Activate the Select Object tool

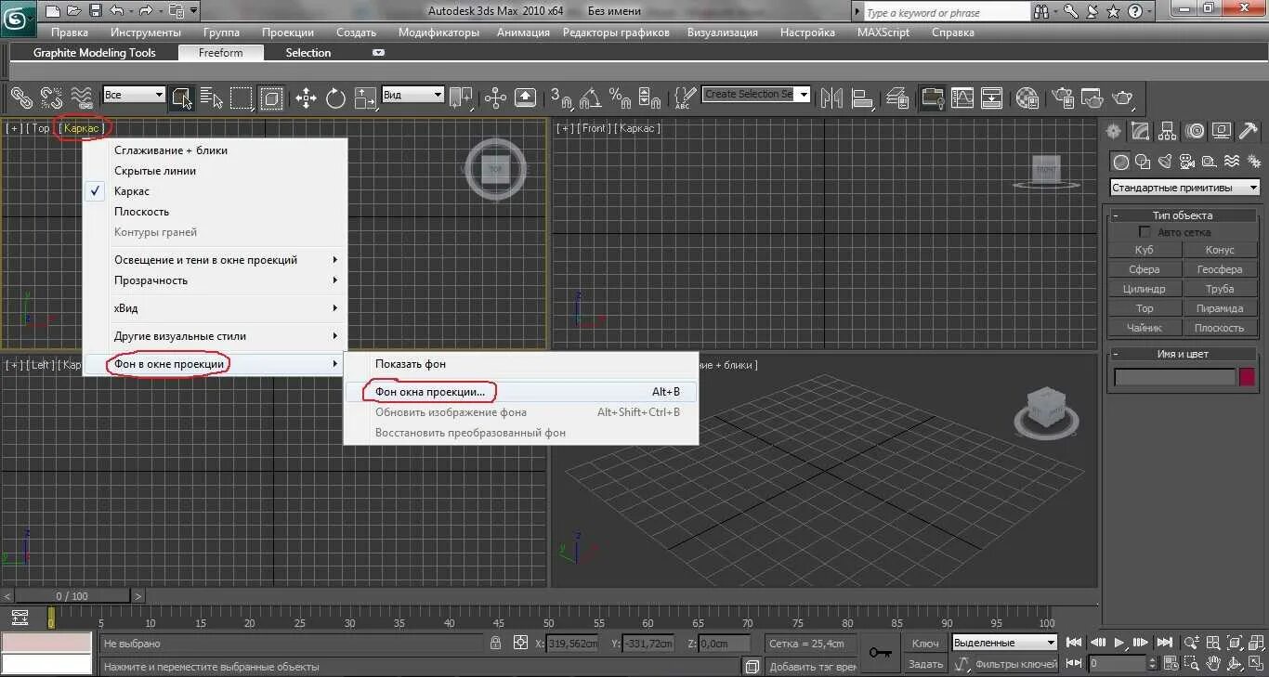tap(181, 97)
